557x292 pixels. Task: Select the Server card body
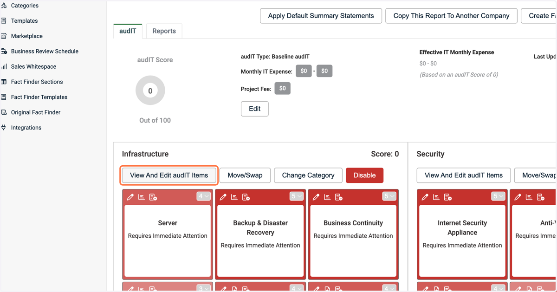[168, 240]
